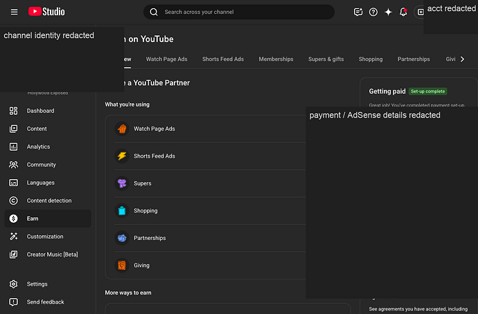The image size is (478, 314).
Task: Open the Watch Page Ads list row
Action: coord(210,129)
